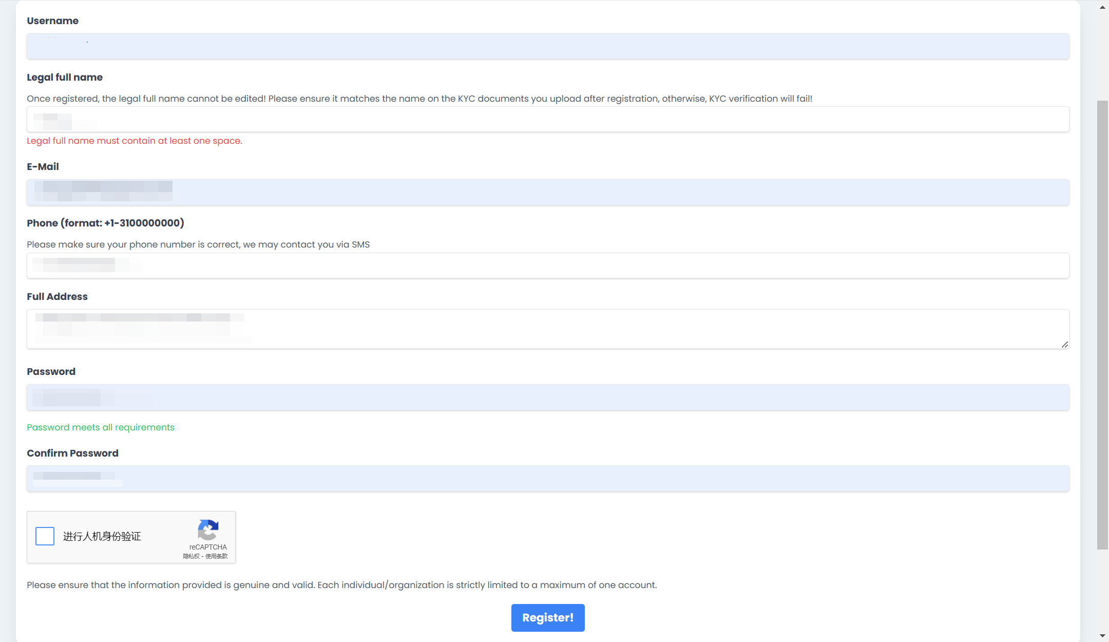The width and height of the screenshot is (1109, 642).
Task: Click the Confirm Password input field
Action: pos(548,478)
